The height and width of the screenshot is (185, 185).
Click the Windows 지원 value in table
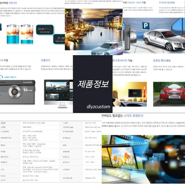click(90, 178)
